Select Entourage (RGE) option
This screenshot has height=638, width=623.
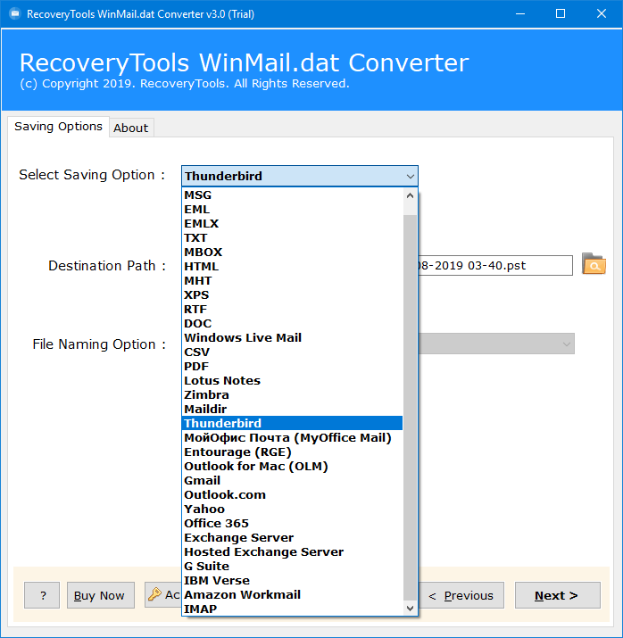(292, 452)
